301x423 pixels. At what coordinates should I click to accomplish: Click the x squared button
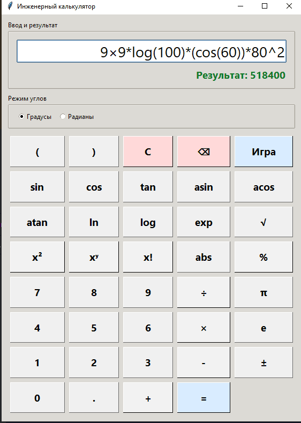pos(37,257)
